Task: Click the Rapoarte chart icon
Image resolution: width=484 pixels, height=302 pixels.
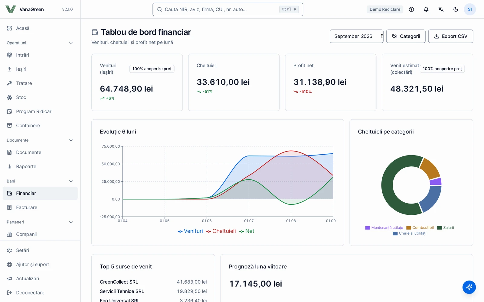Action: pos(9,166)
